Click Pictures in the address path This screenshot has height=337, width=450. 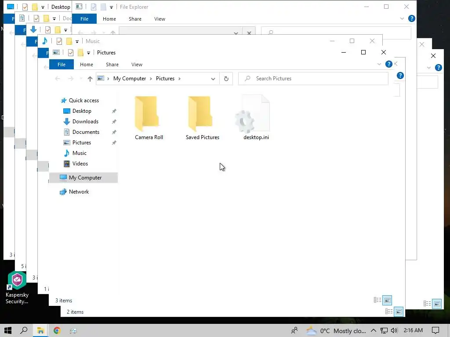[165, 79]
